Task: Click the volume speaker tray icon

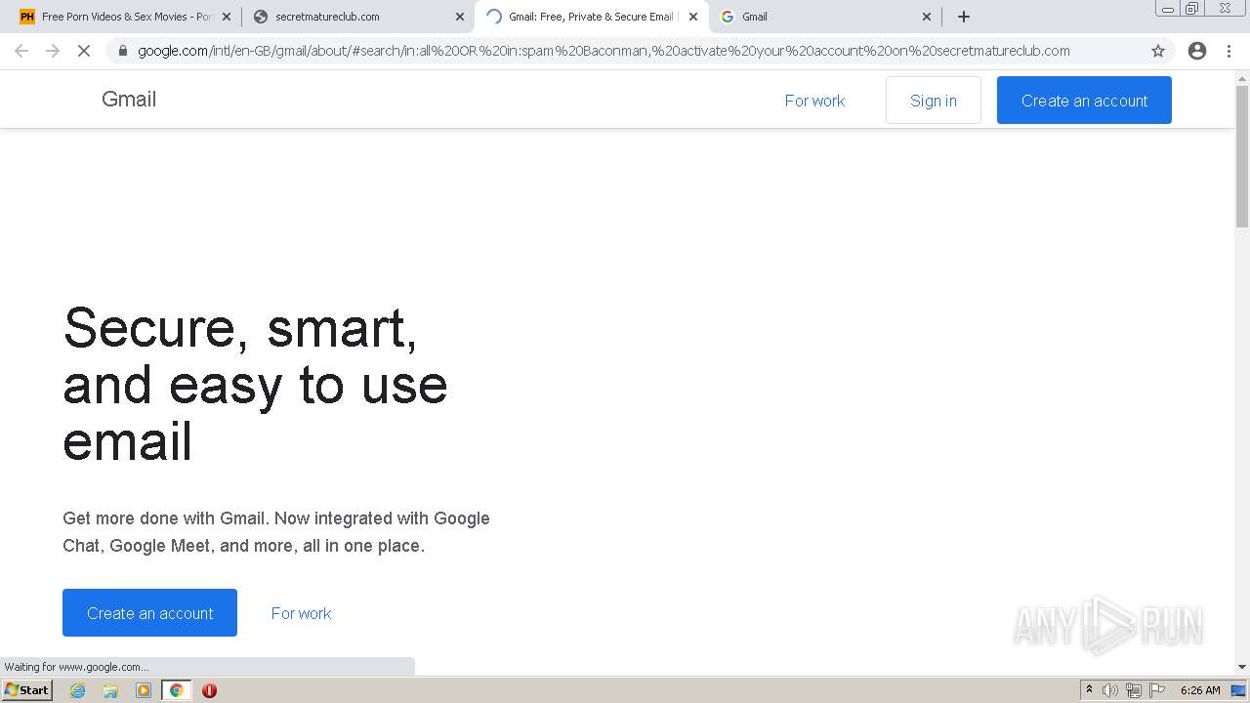Action: 1109,690
